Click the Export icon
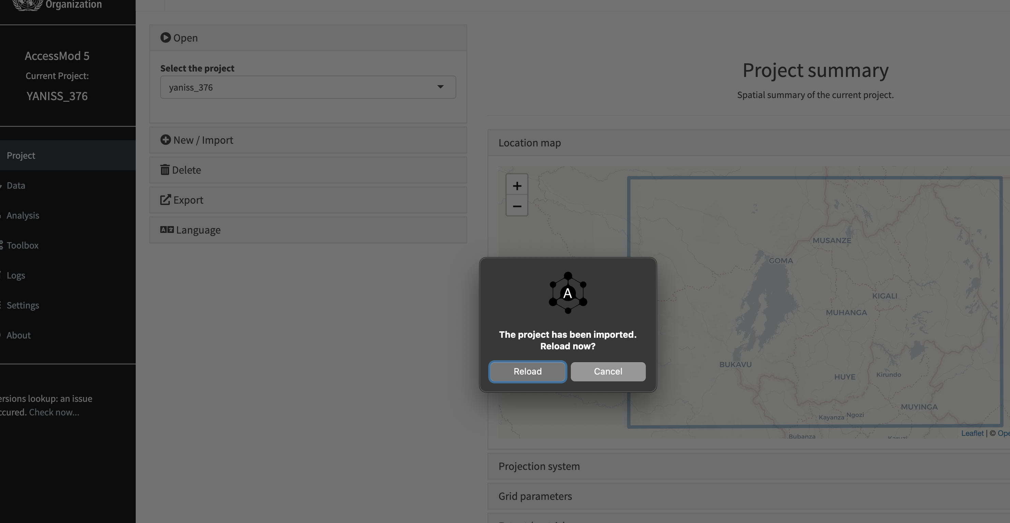Screen dimensions: 1010x523 [x=165, y=200]
